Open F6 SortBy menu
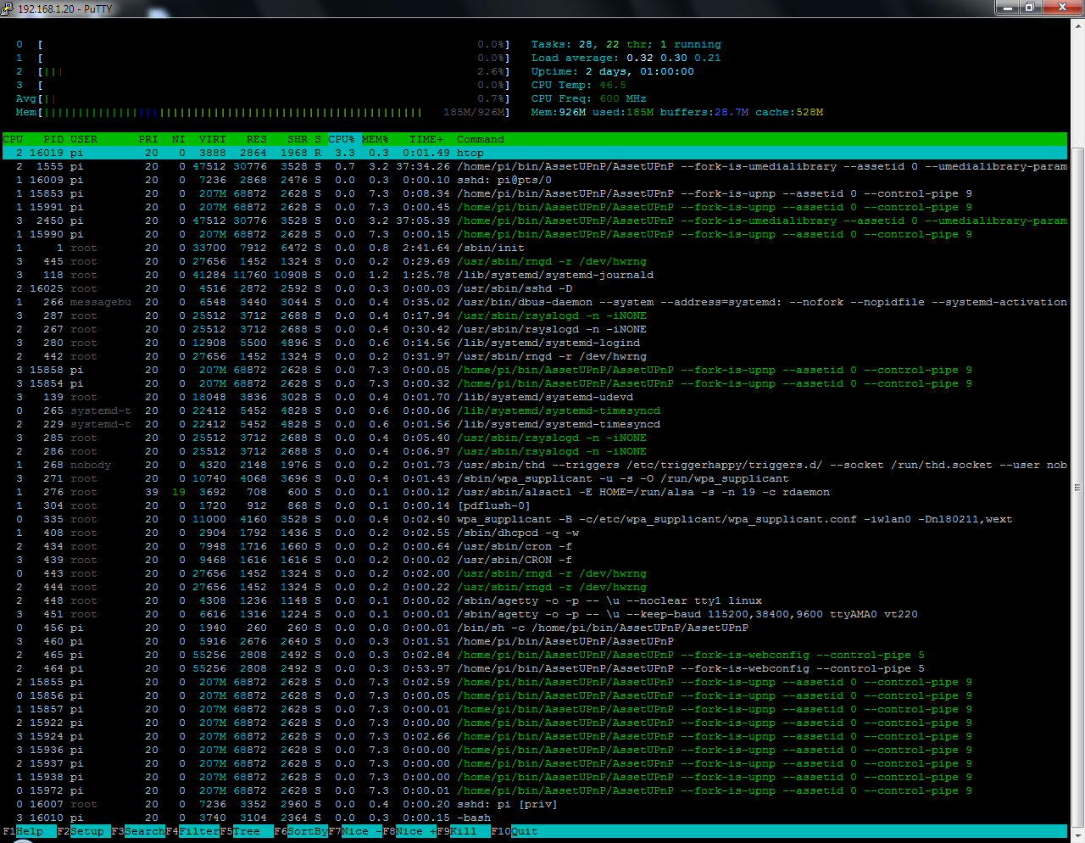 click(x=301, y=831)
